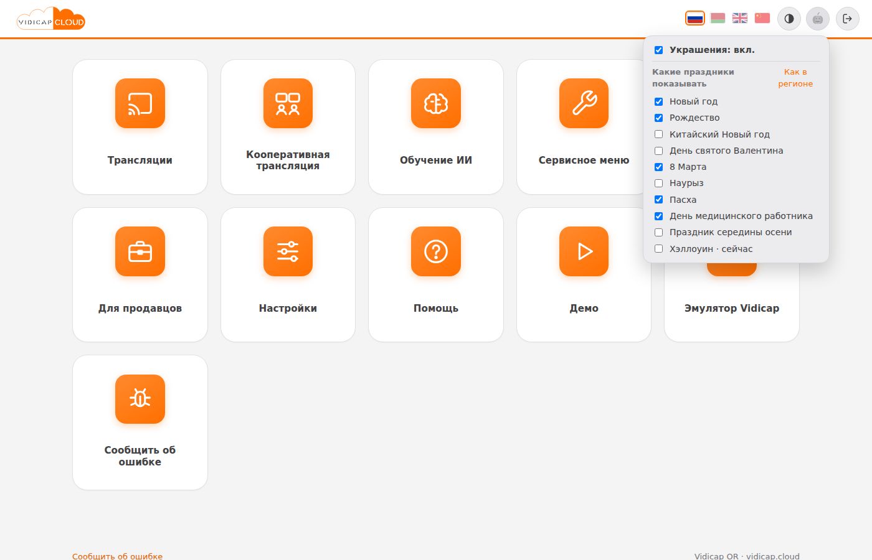Click the decorations settings button in header
The image size is (872, 560).
818,19
